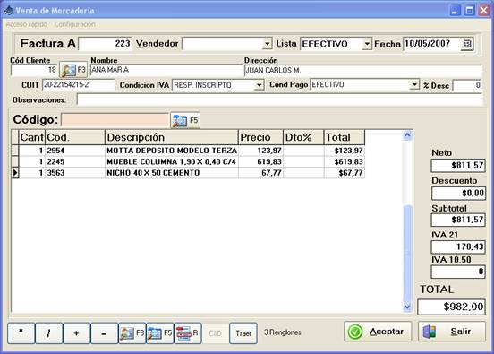Click the Nombre field showing ANA MARIA
The image size is (494, 354).
pos(166,70)
